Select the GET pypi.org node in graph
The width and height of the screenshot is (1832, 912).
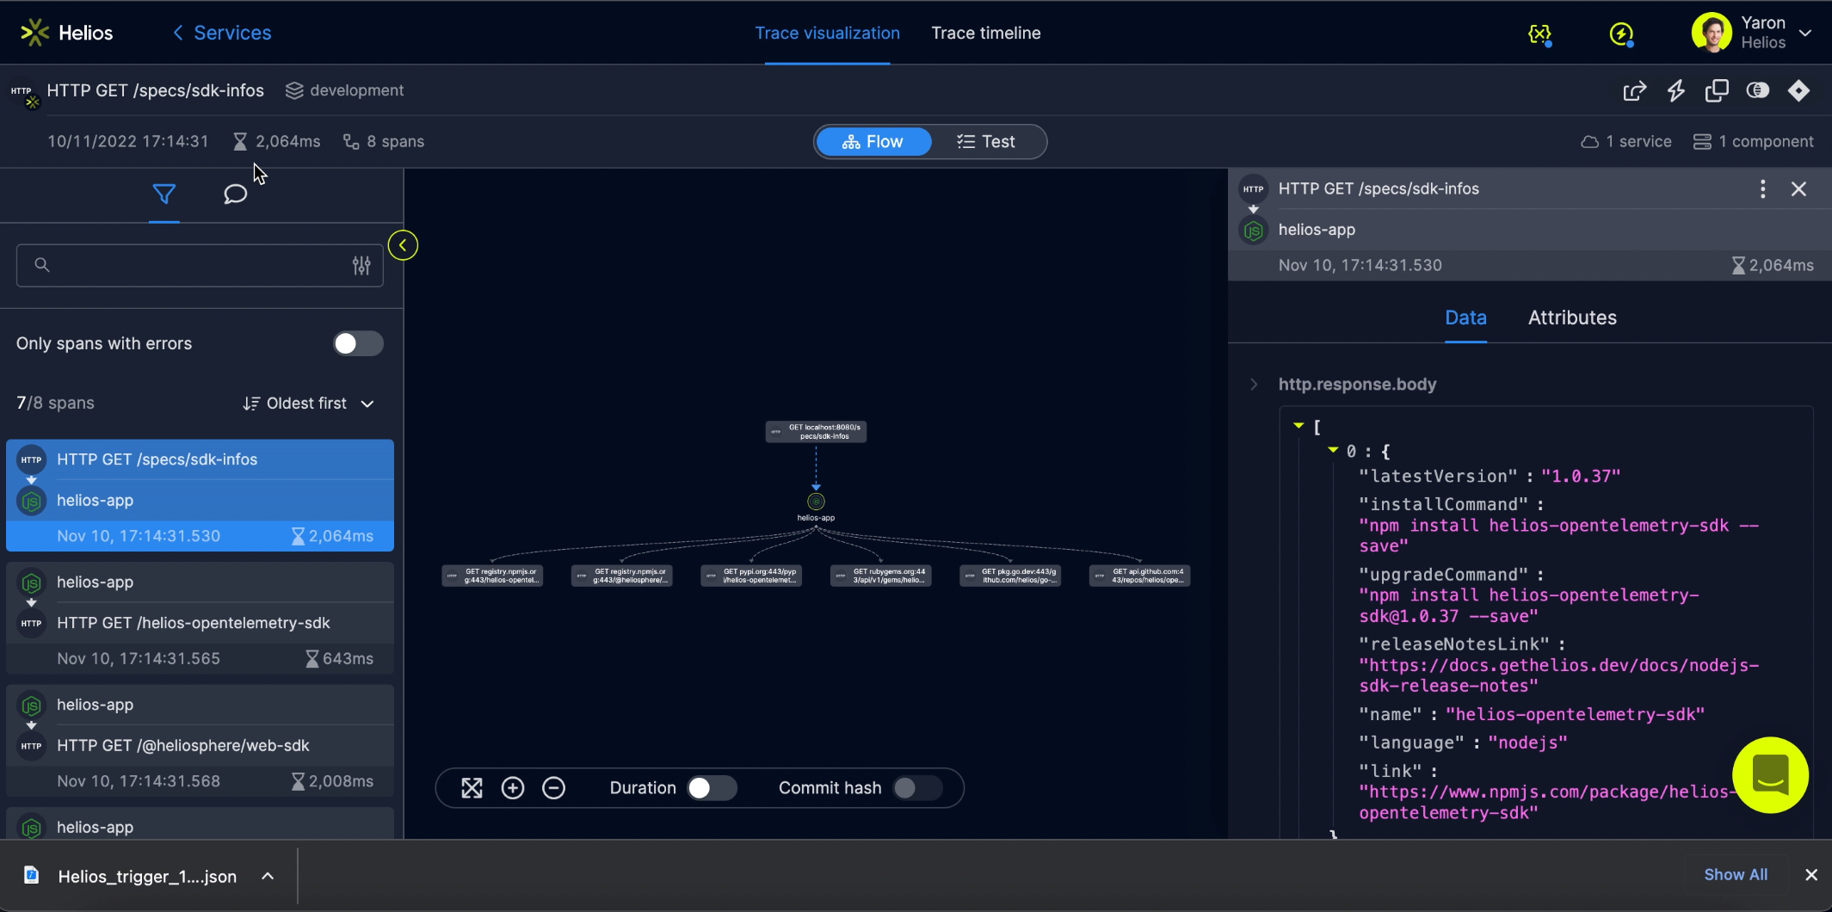[751, 576]
